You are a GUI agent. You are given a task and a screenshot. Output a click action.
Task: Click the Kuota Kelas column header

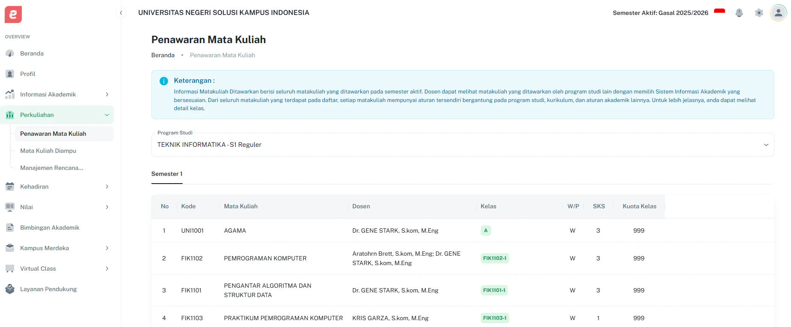(640, 206)
